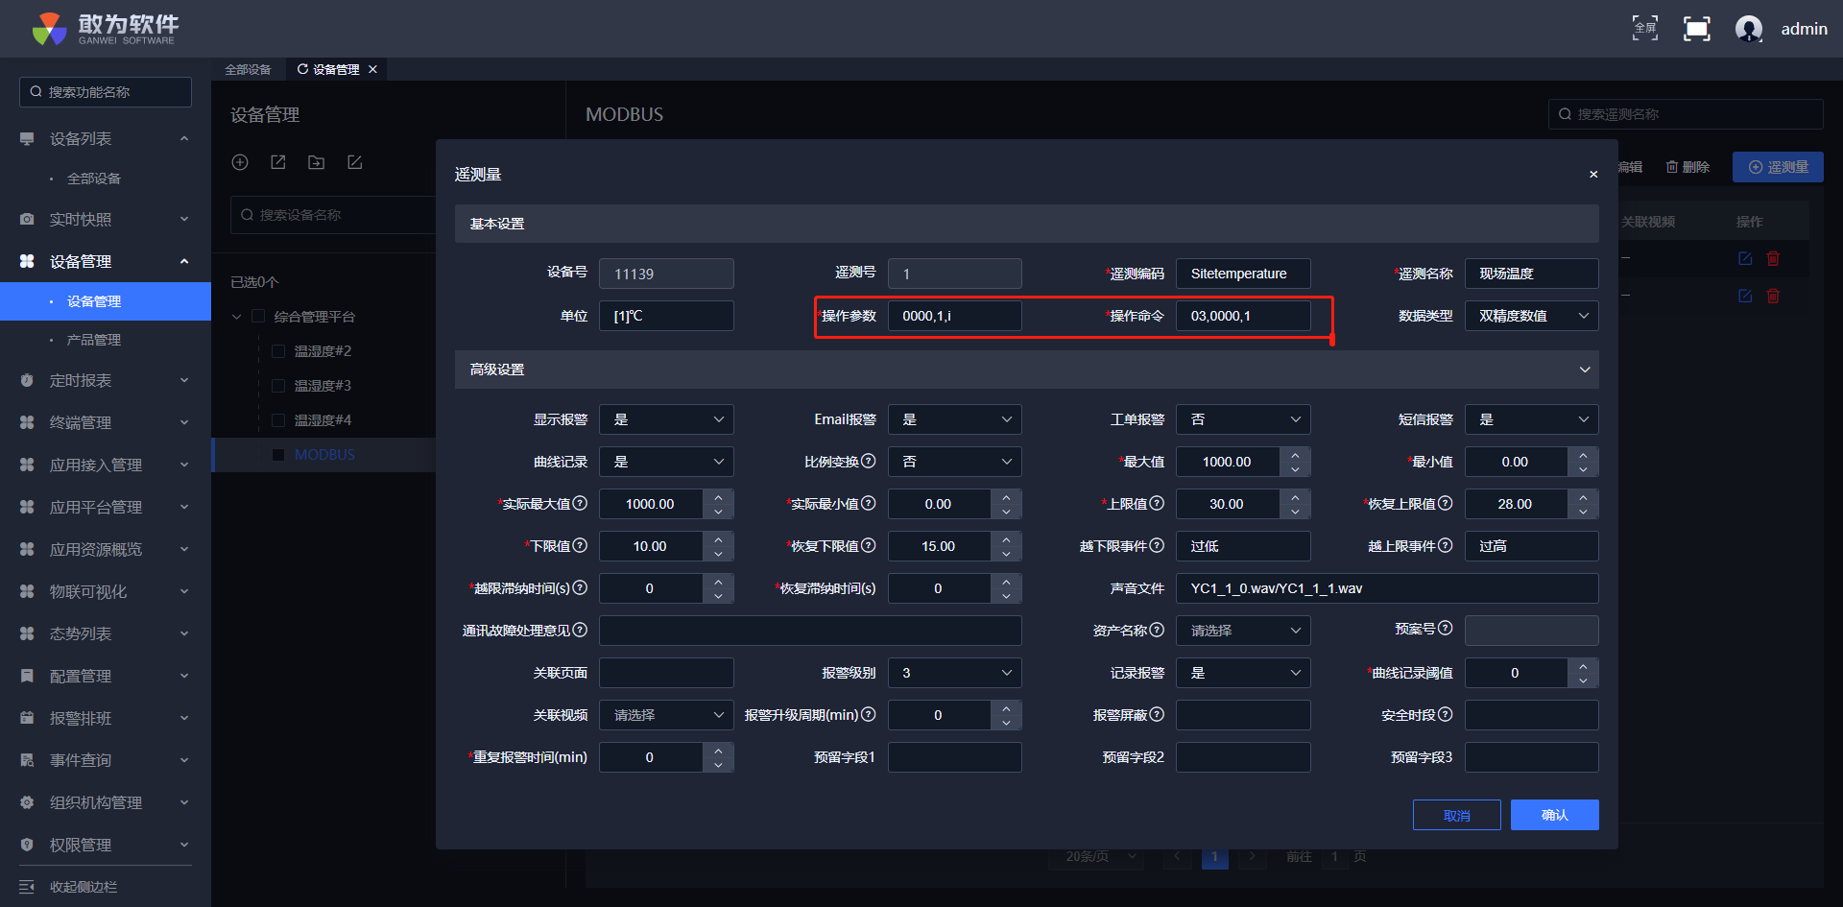Switch to the 全部设备 tab
The image size is (1843, 907).
tap(248, 69)
